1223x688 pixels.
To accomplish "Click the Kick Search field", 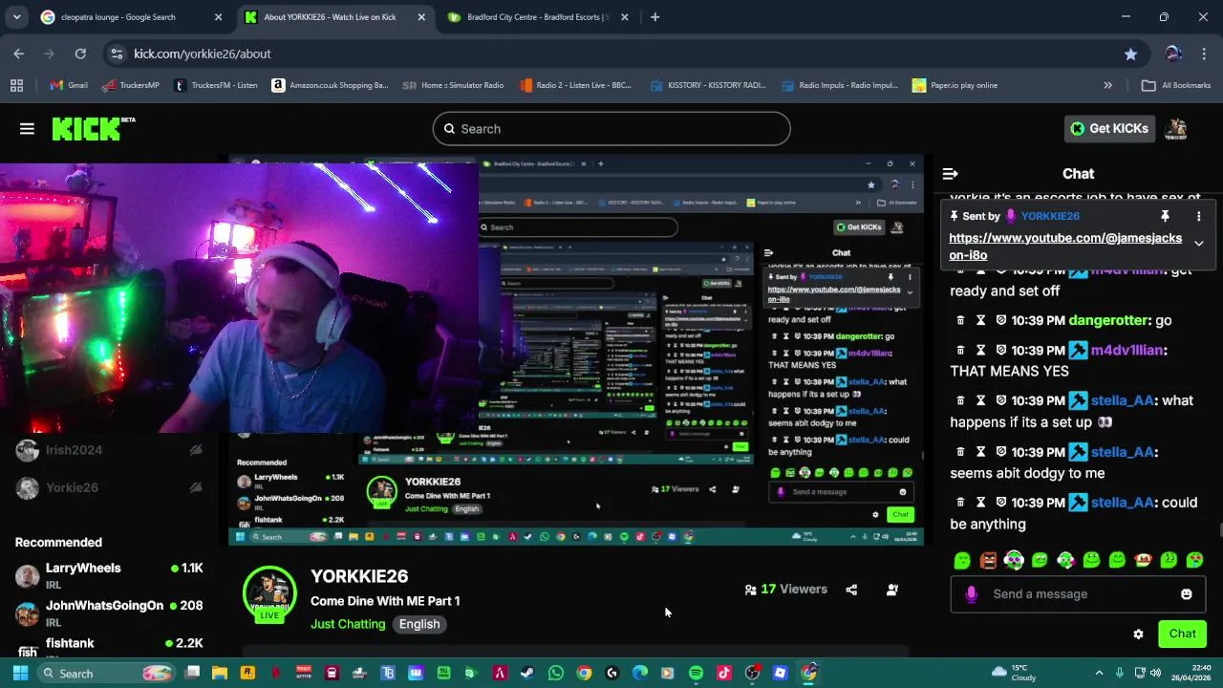I will point(611,129).
